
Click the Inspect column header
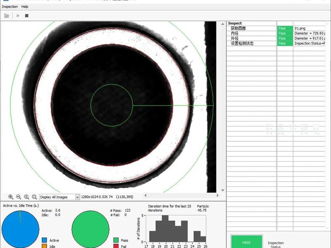[252, 23]
